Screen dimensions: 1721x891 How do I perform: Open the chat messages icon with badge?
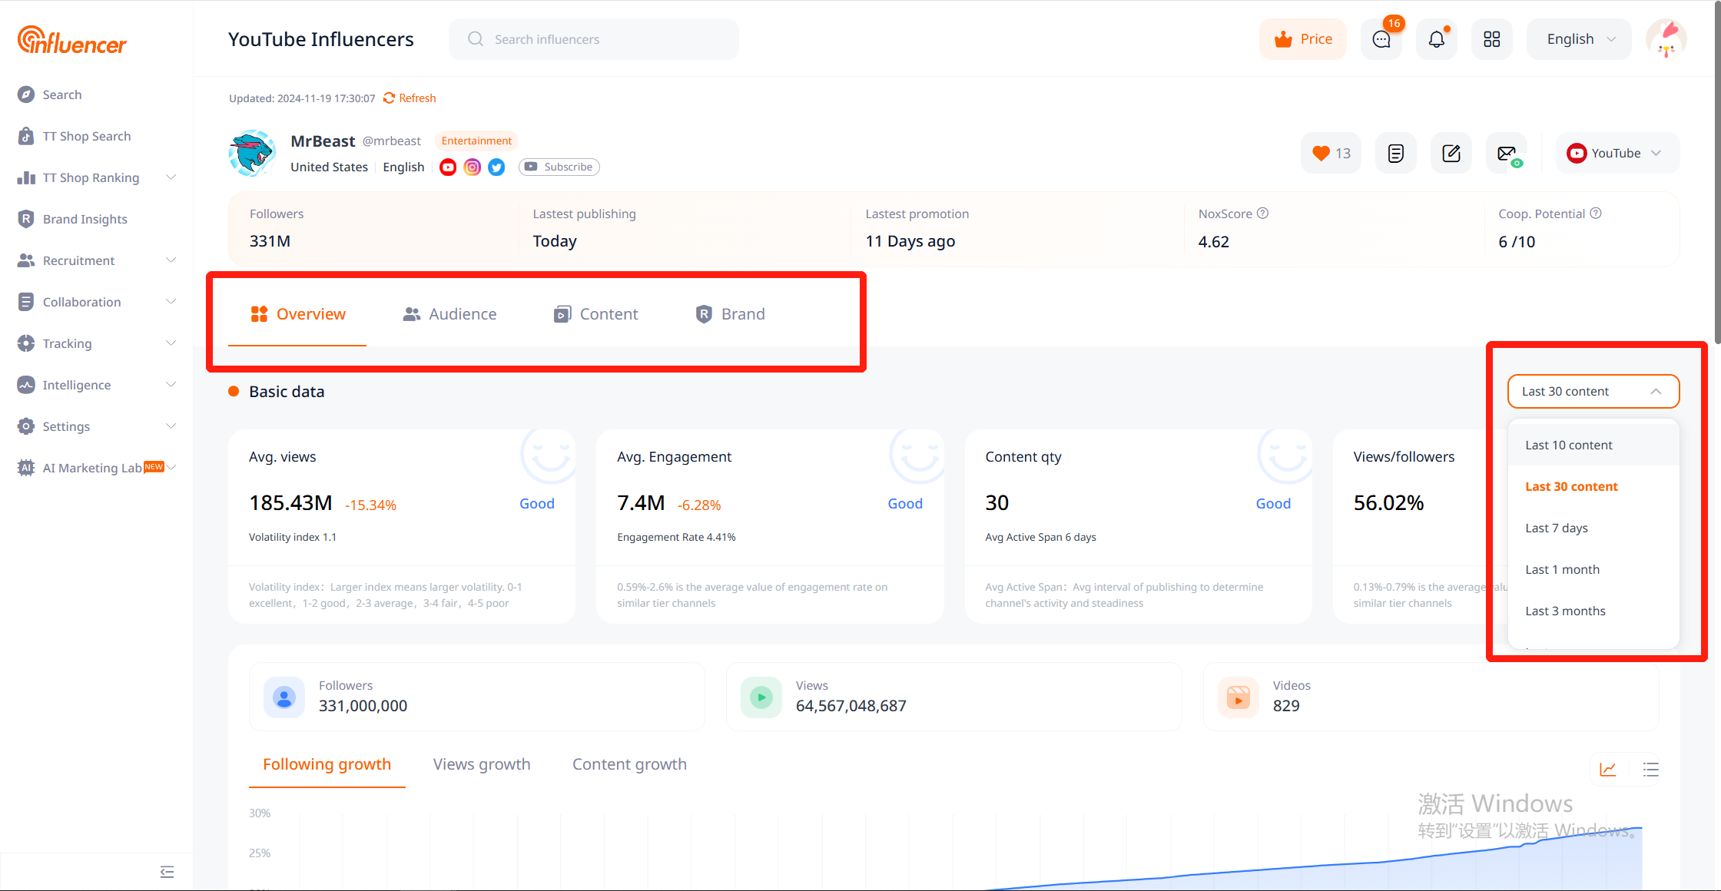1381,39
